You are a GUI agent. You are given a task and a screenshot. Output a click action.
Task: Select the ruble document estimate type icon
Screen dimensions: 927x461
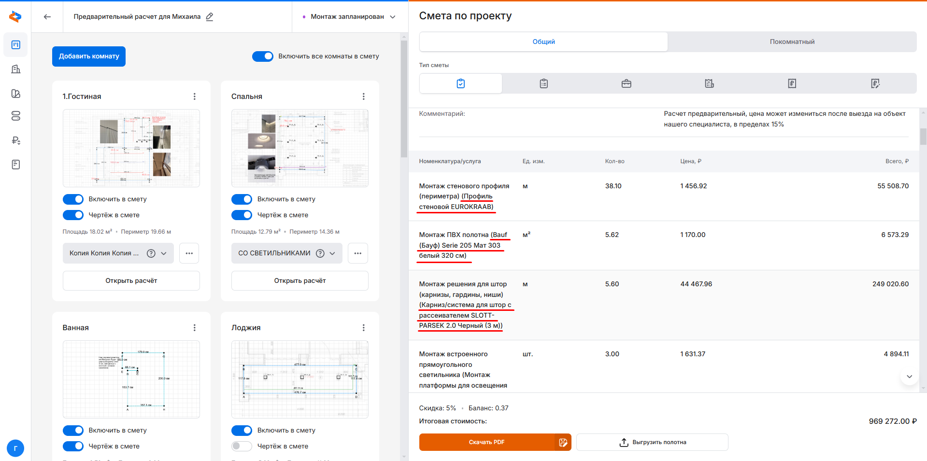click(792, 84)
